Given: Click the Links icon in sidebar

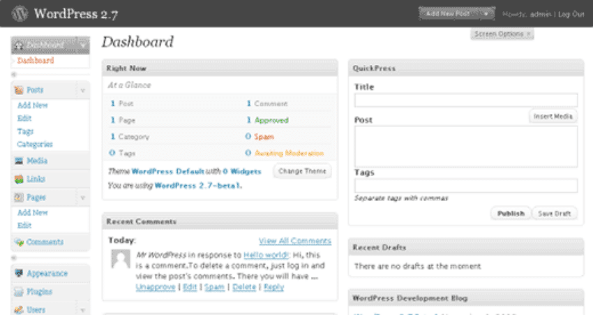Looking at the screenshot, I should [19, 179].
